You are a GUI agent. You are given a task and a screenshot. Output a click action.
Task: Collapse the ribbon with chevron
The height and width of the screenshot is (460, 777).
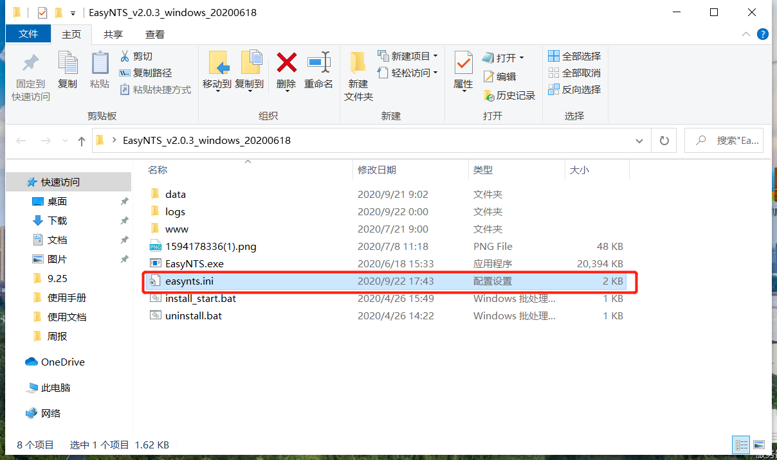746,35
